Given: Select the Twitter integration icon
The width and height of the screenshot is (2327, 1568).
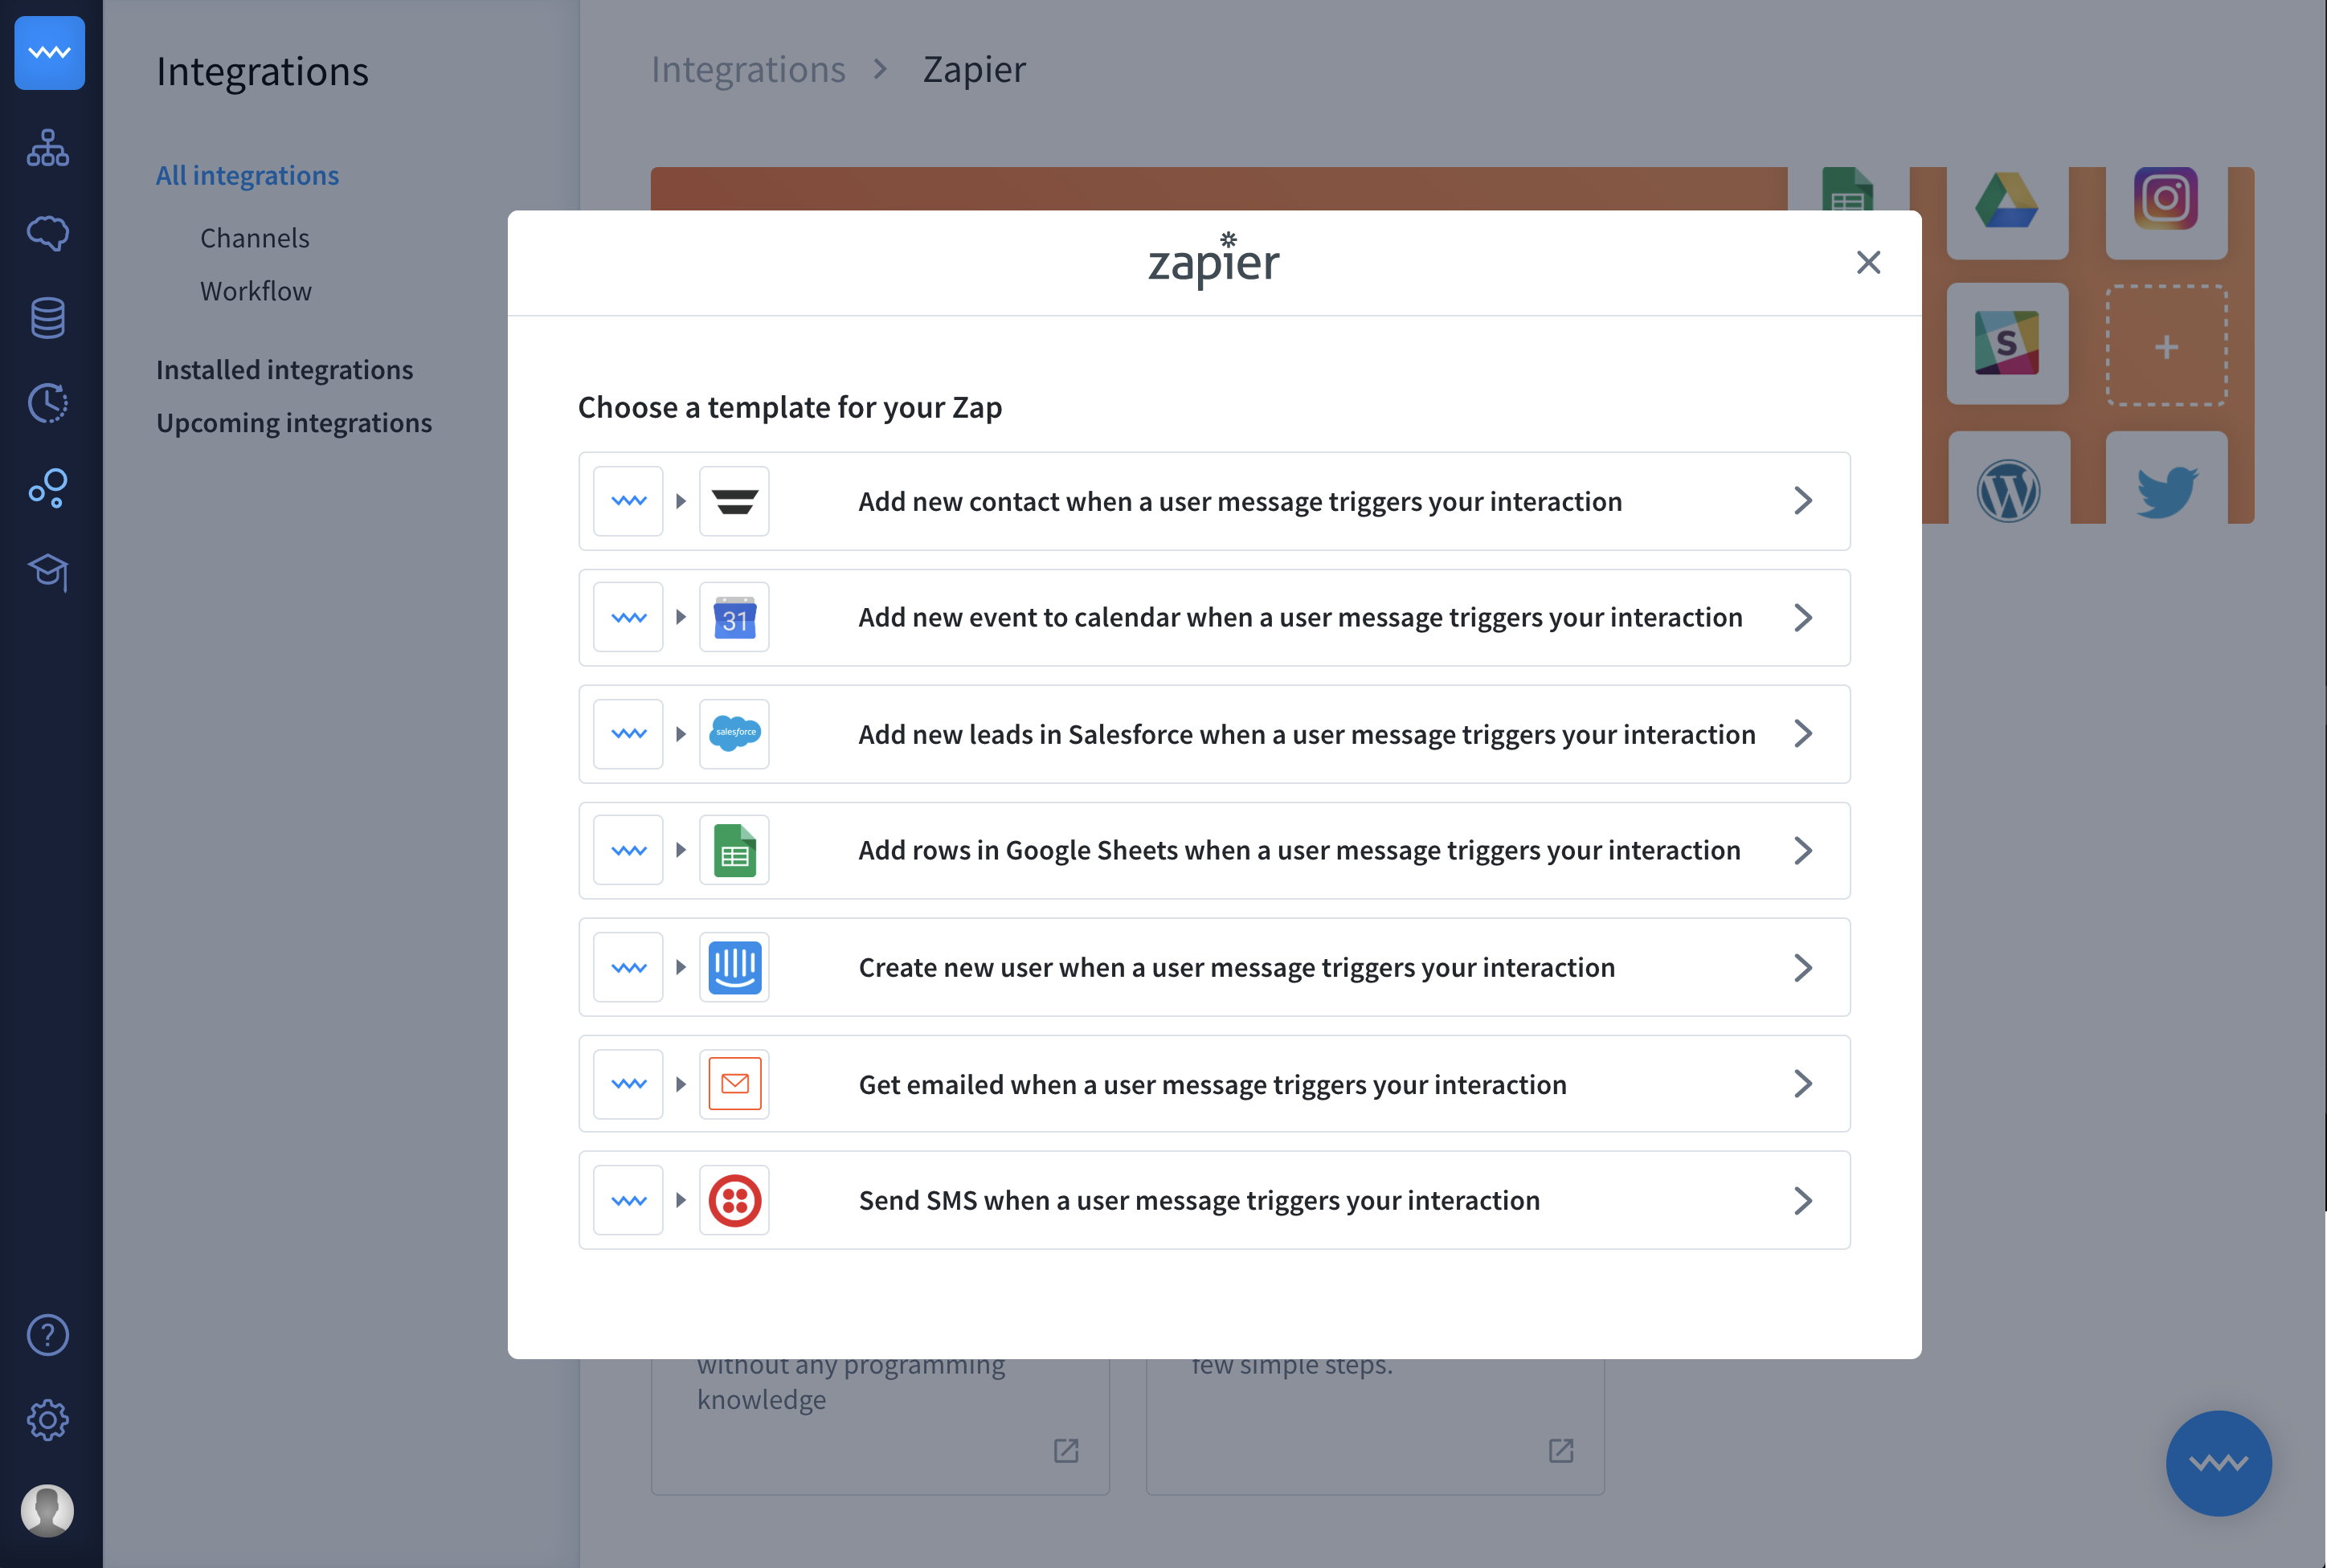Looking at the screenshot, I should (x=2168, y=489).
